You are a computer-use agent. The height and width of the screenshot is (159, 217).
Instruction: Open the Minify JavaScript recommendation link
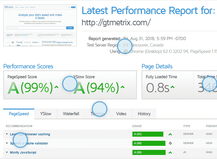23,153
